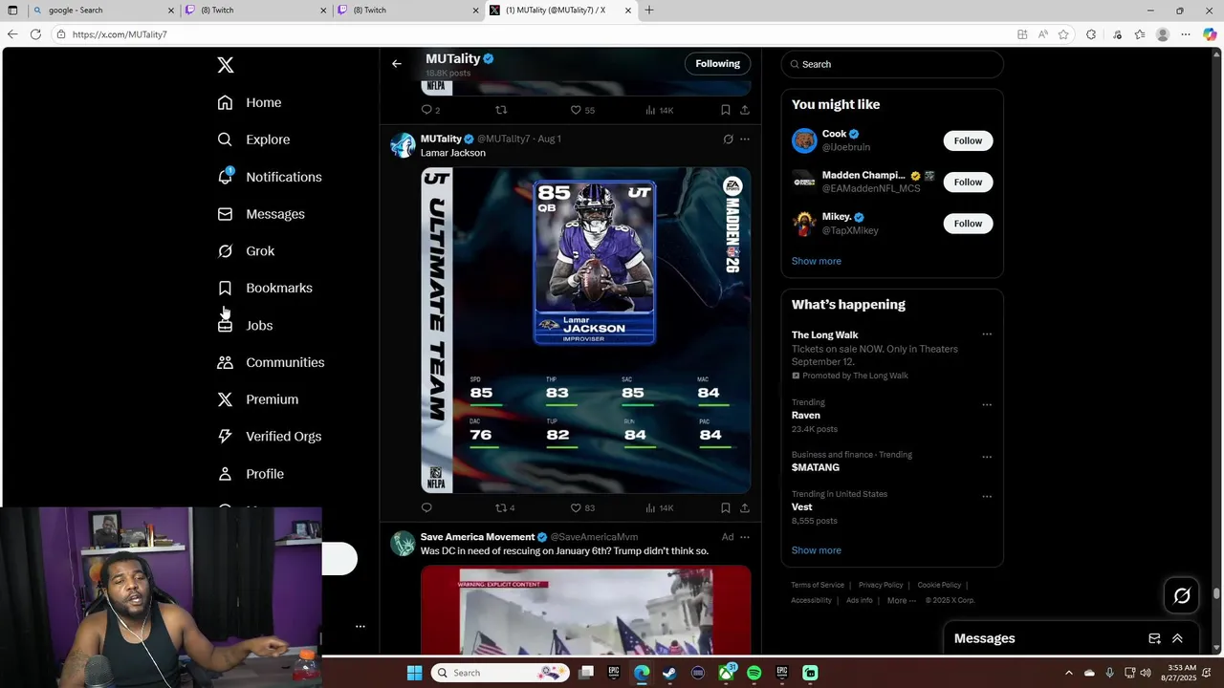Open Profile in the sidebar
Image resolution: width=1224 pixels, height=688 pixels.
251,474
